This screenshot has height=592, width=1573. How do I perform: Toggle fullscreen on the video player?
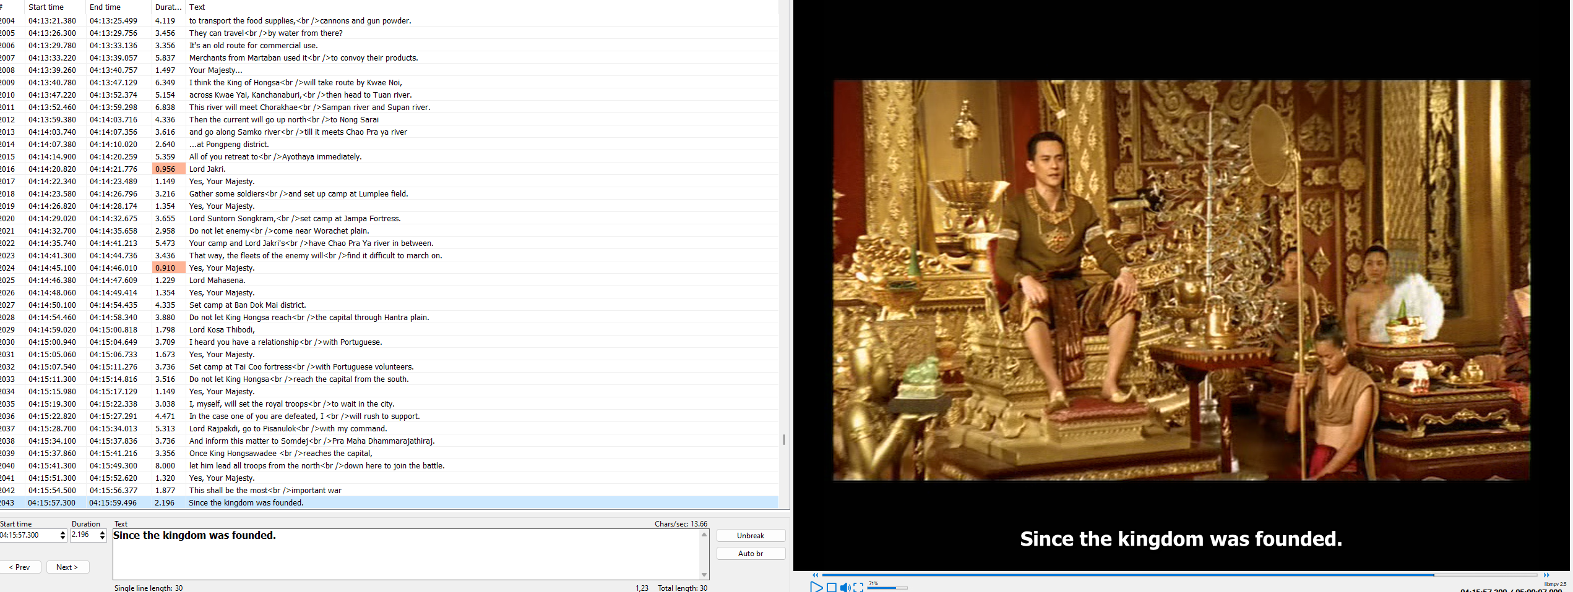(x=858, y=587)
